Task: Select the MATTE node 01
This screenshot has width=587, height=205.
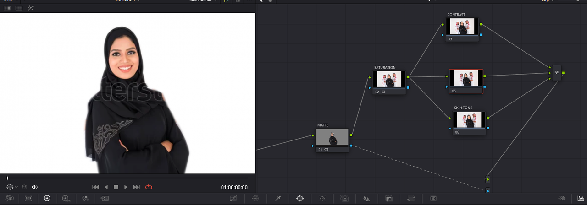Action: pos(332,140)
